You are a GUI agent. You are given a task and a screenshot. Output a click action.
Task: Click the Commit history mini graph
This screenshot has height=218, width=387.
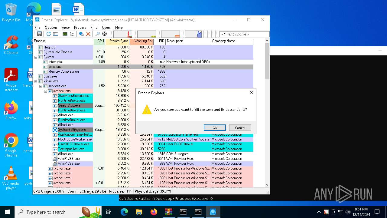147,34
